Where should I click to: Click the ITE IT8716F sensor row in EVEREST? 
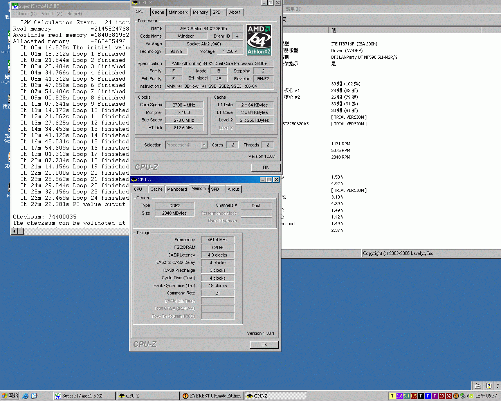point(354,44)
